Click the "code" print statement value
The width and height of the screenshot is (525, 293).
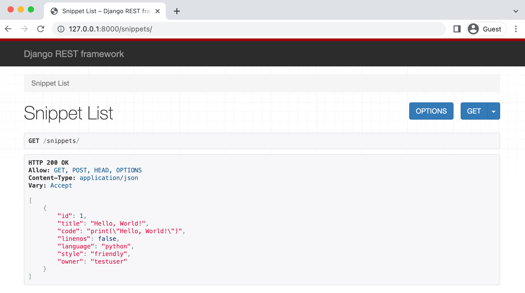(134, 231)
